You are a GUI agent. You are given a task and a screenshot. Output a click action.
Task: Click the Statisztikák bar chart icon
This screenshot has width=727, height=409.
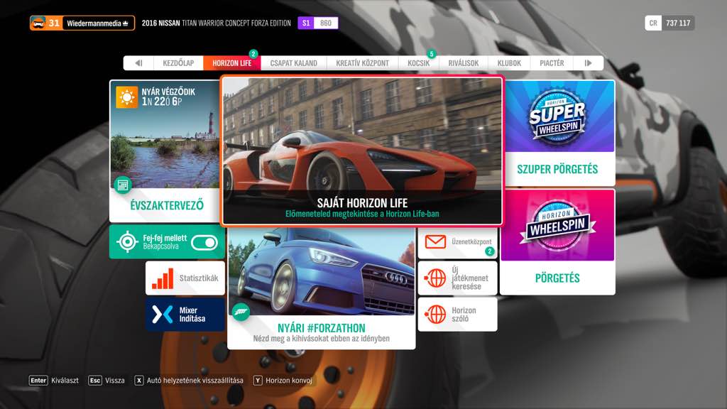[x=163, y=278]
